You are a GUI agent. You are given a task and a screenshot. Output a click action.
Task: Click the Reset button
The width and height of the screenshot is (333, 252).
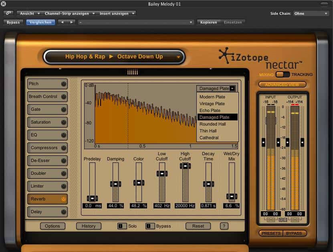coord(198,226)
